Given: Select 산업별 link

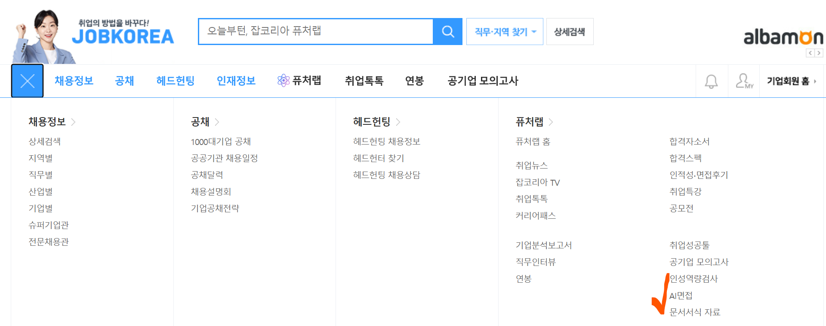Looking at the screenshot, I should coord(40,192).
